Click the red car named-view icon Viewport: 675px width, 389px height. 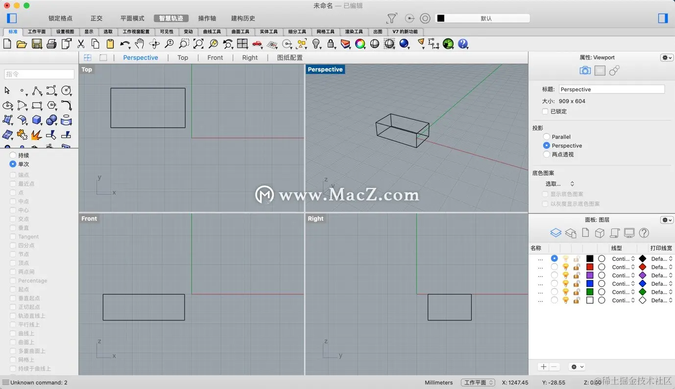click(257, 44)
